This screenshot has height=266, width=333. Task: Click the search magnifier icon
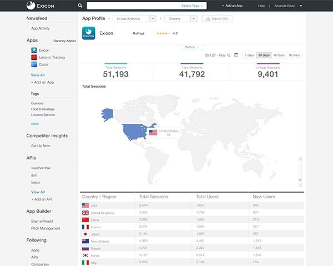[x=80, y=6]
